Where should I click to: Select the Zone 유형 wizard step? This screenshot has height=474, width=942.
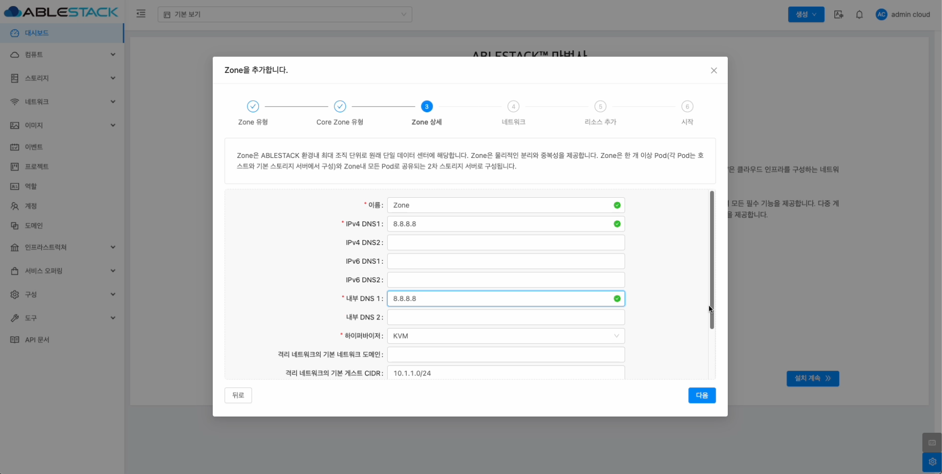(253, 107)
